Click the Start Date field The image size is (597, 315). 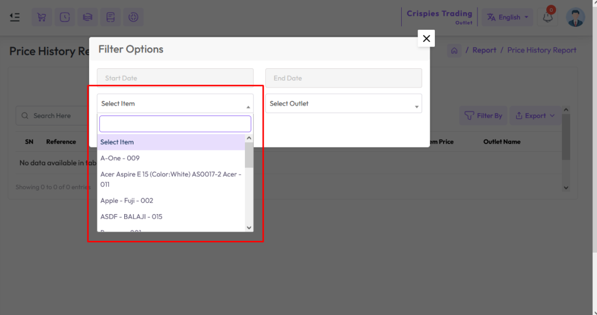(175, 78)
